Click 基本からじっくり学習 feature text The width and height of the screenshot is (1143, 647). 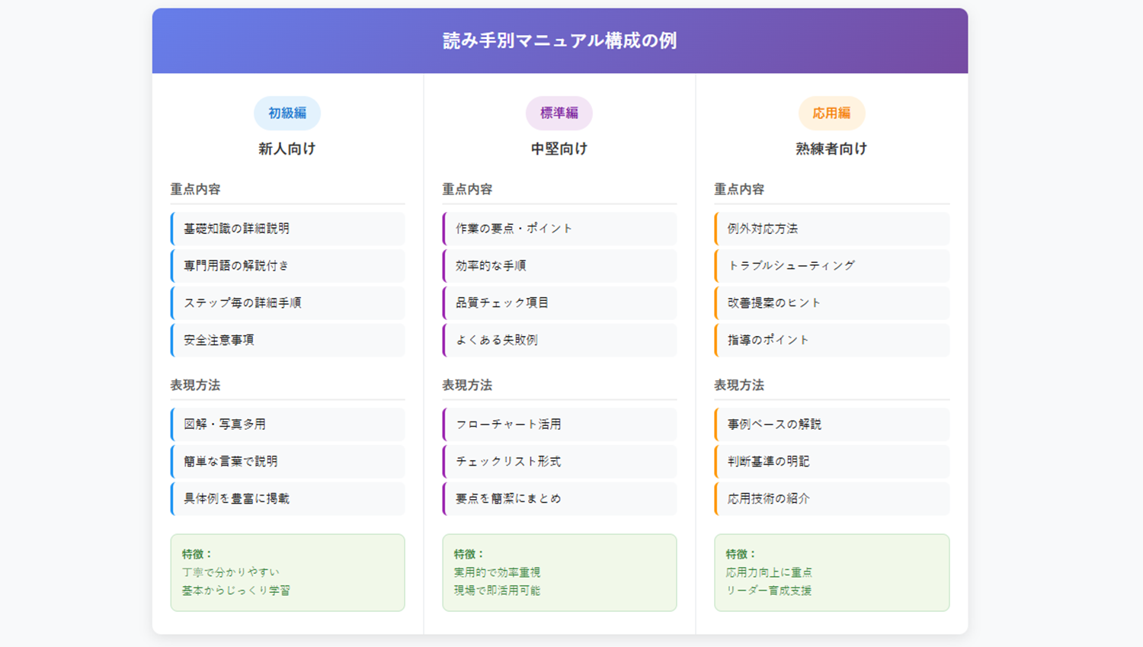coord(236,591)
